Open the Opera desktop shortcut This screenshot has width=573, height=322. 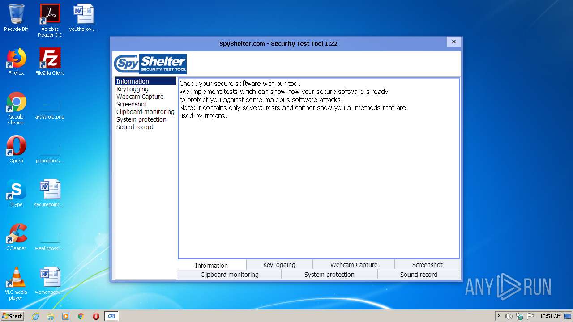[x=16, y=149]
